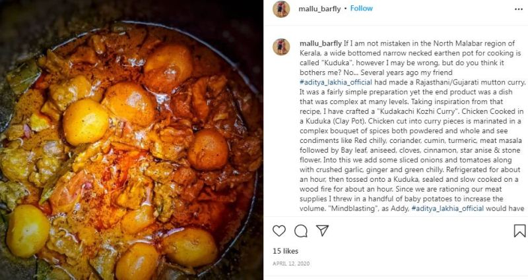Click the mallu_barfly profile picture in header
This screenshot has width=528, height=280.
click(281, 9)
